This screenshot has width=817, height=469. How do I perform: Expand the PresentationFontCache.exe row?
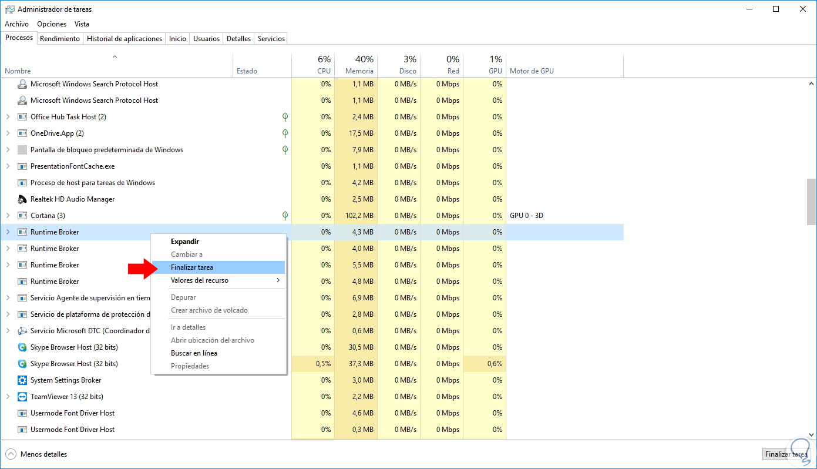pos(8,166)
